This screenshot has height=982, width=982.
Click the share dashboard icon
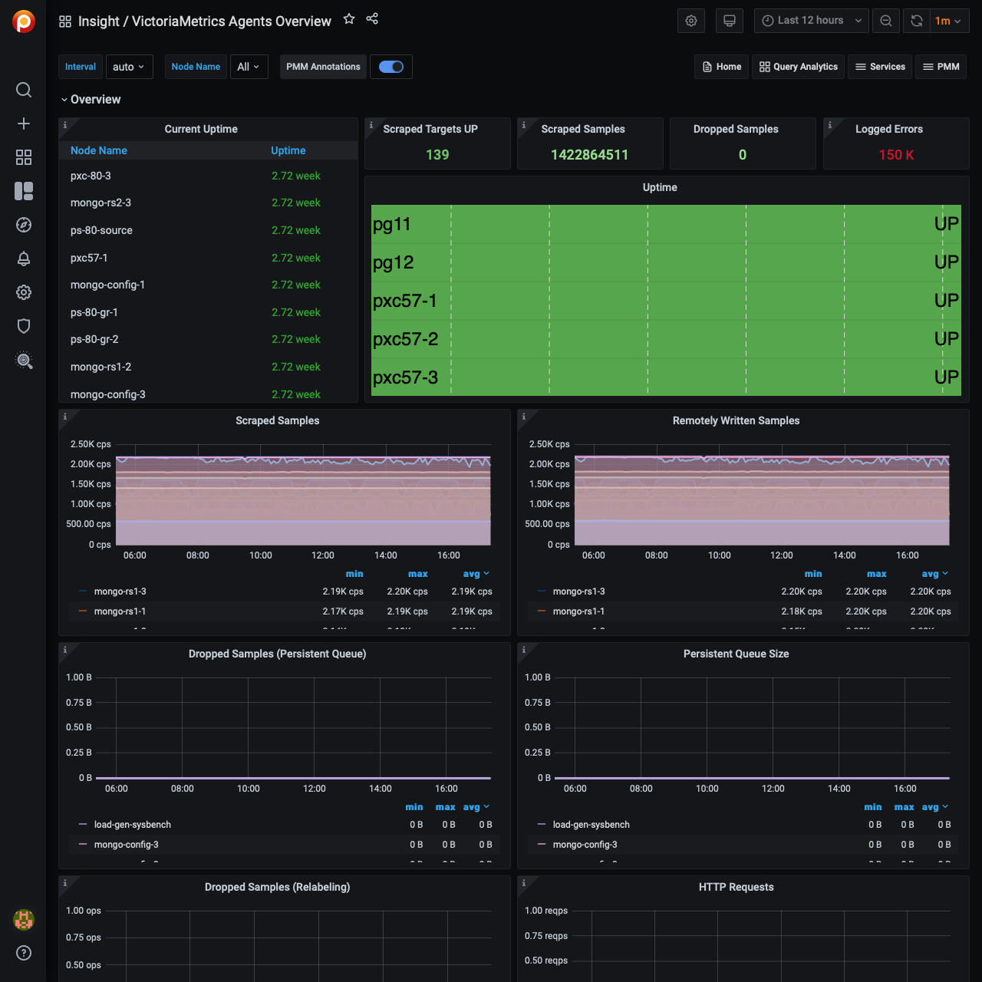pyautogui.click(x=372, y=19)
